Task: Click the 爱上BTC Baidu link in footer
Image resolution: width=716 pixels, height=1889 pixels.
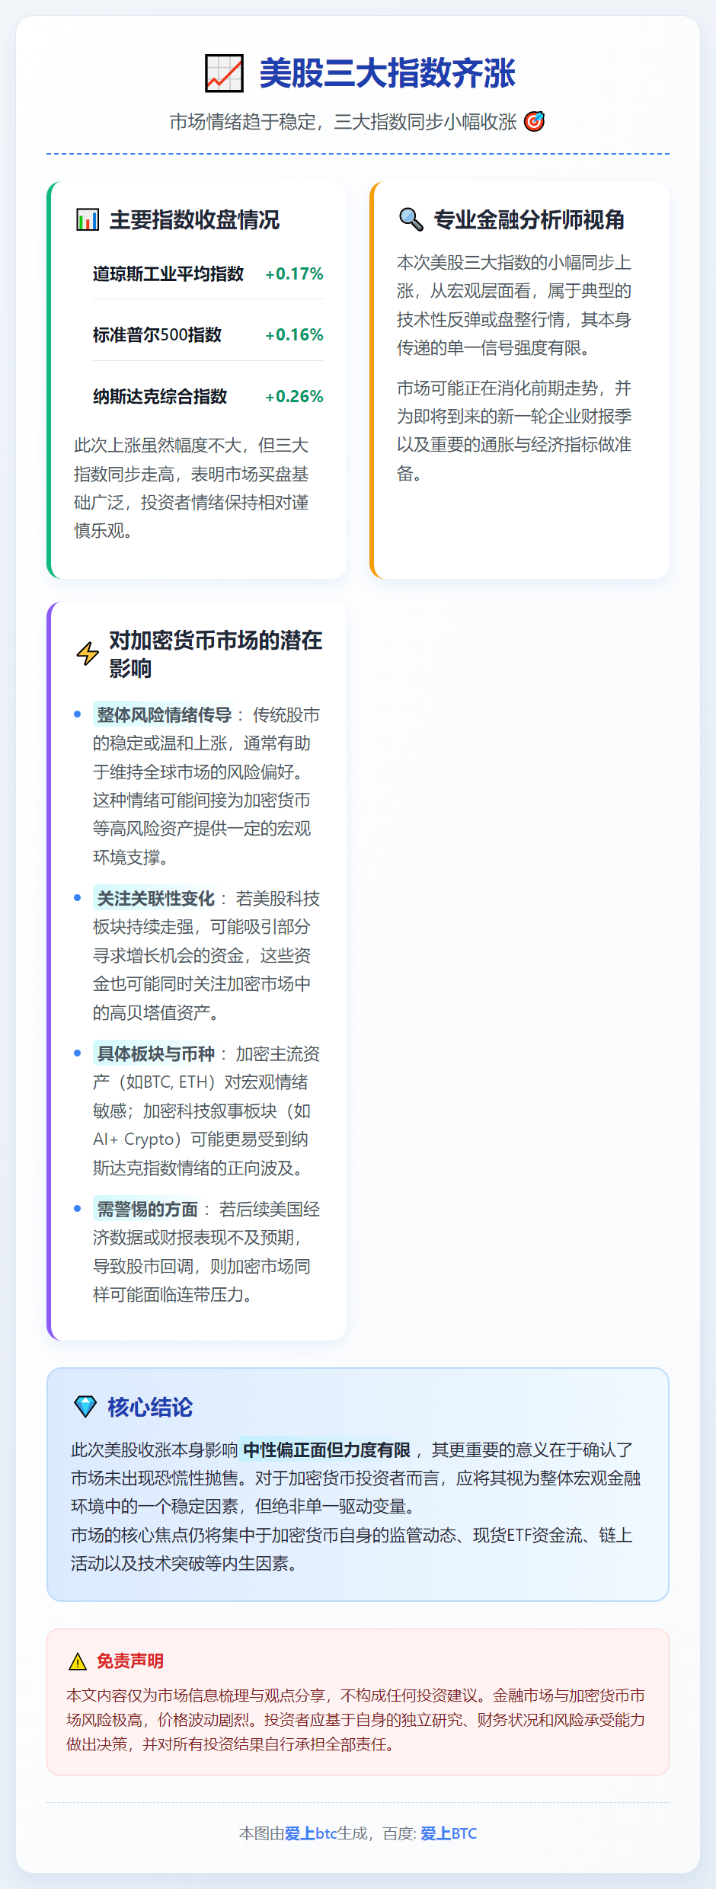Action: coord(449,1833)
